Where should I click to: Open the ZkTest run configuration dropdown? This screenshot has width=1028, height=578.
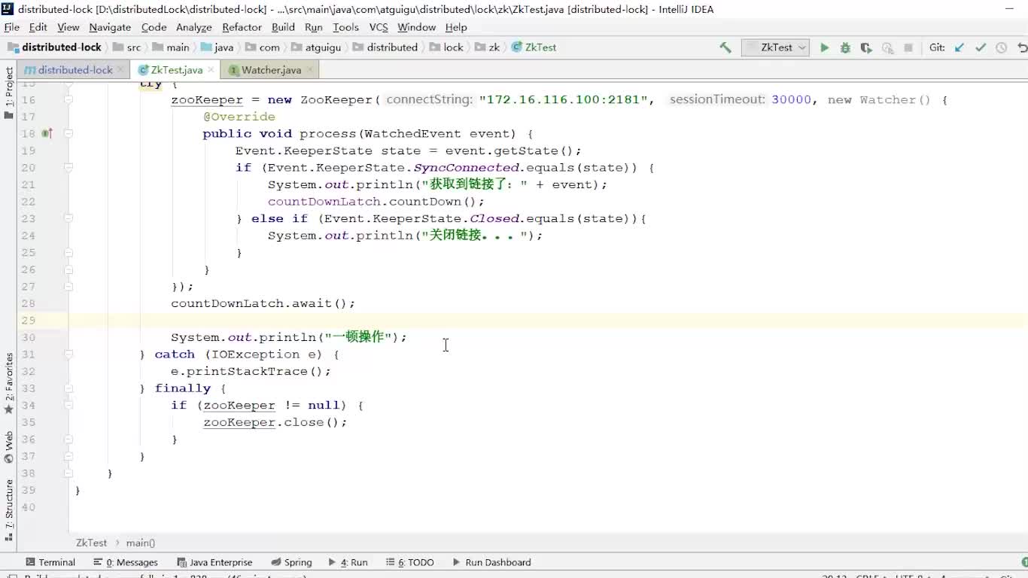tap(775, 47)
